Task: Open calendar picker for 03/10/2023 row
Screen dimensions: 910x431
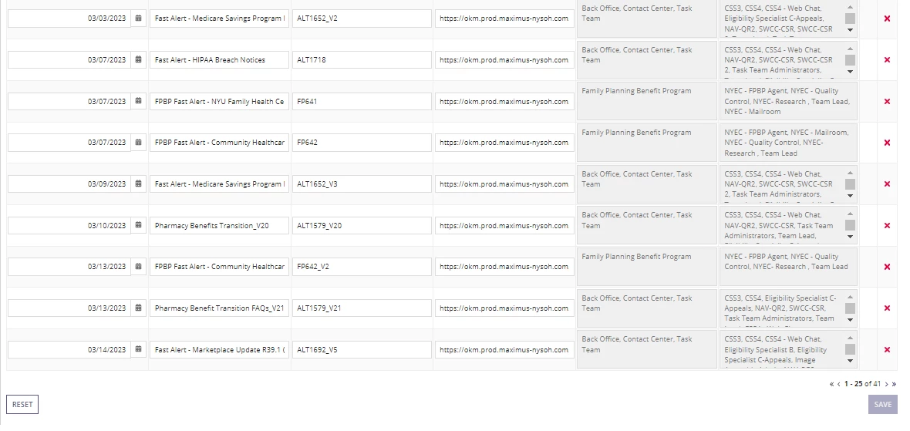Action: 138,225
